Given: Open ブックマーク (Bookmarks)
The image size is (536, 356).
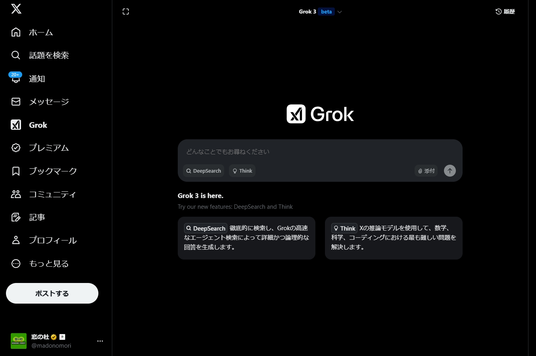Looking at the screenshot, I should [53, 171].
